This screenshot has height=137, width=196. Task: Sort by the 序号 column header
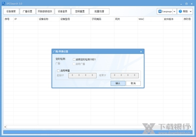tap(8, 19)
